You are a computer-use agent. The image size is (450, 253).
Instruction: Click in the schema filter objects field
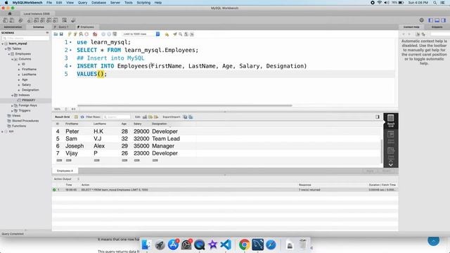[26, 38]
